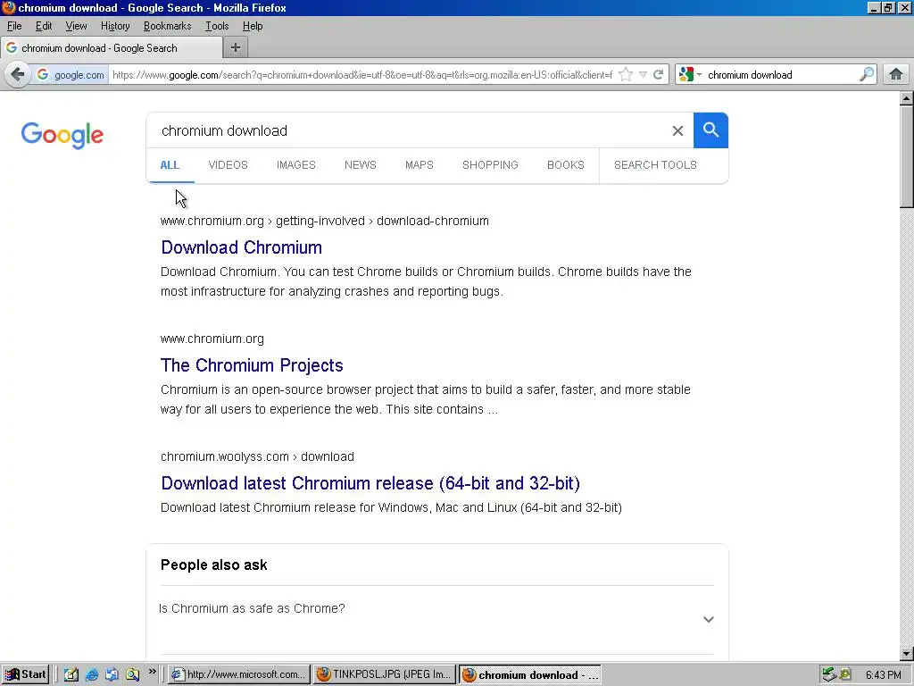Select the ALL results tab
This screenshot has width=914, height=686.
[170, 165]
